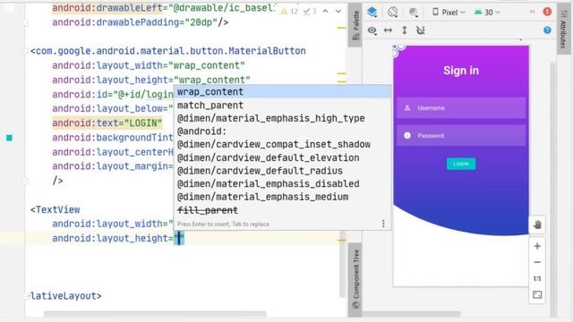The image size is (573, 322).
Task: Click the android:drawablePadding="20dp" line
Action: click(141, 22)
